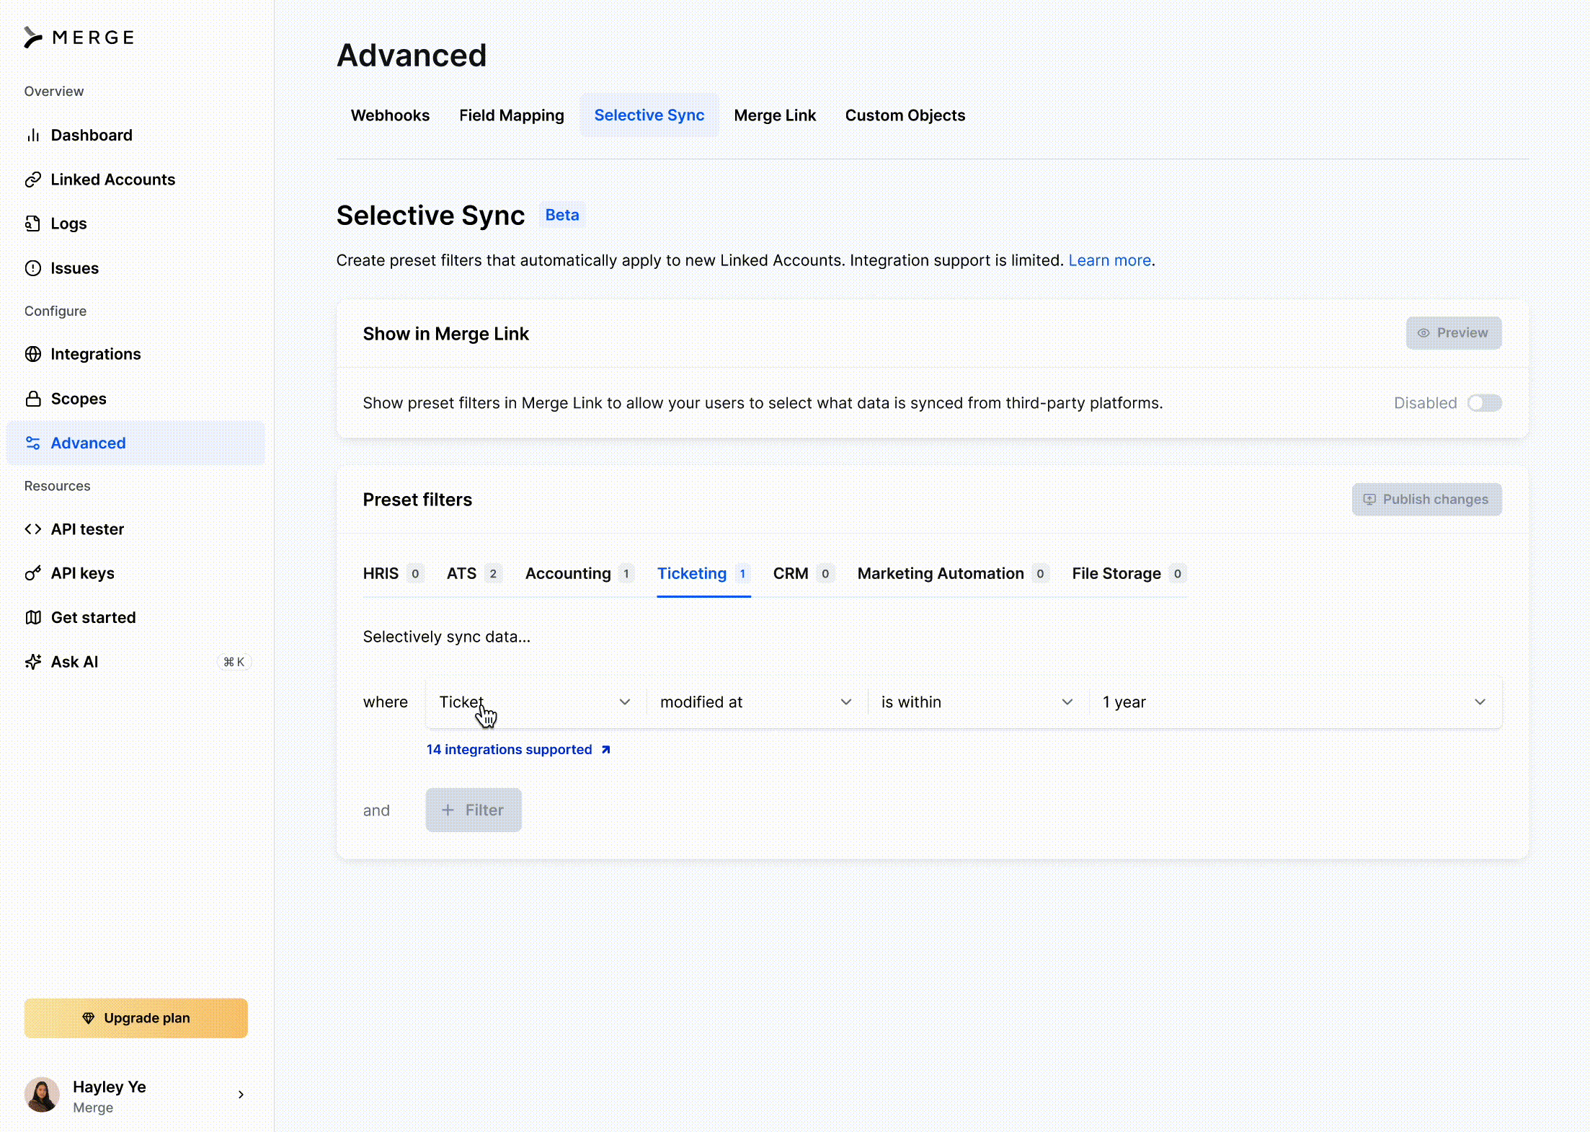The image size is (1590, 1132).
Task: Select the Selective Sync tab
Action: pyautogui.click(x=649, y=115)
